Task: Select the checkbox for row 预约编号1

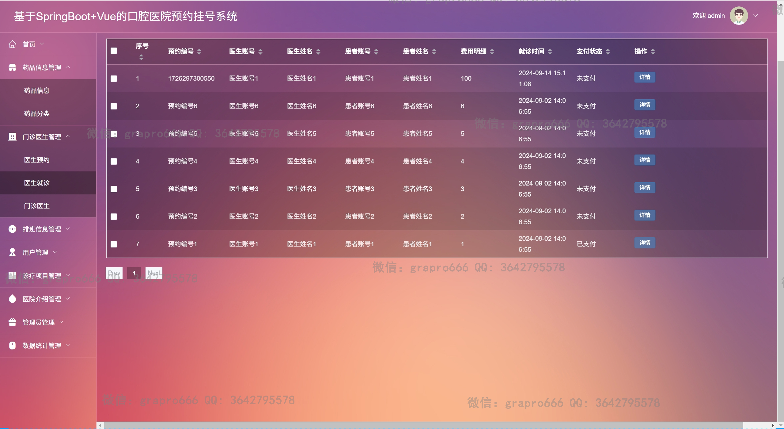Action: 114,244
